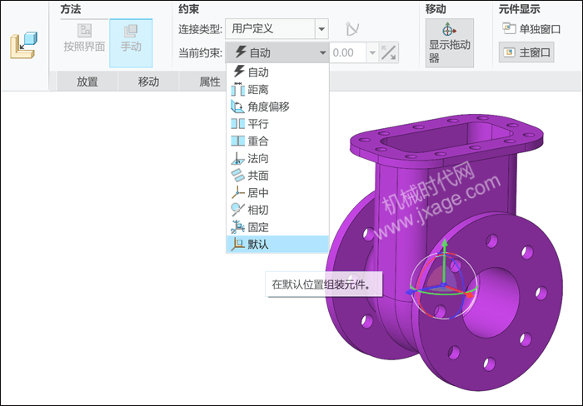
Task: Choose 默认 constraint option
Action: pyautogui.click(x=277, y=244)
